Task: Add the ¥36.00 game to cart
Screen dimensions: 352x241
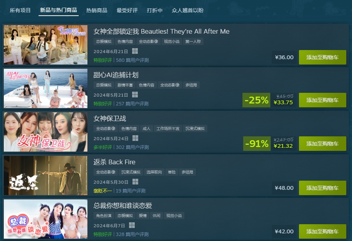Action: (322, 57)
